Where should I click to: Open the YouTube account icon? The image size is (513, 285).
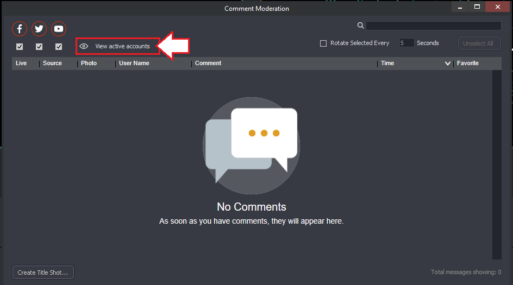(59, 29)
